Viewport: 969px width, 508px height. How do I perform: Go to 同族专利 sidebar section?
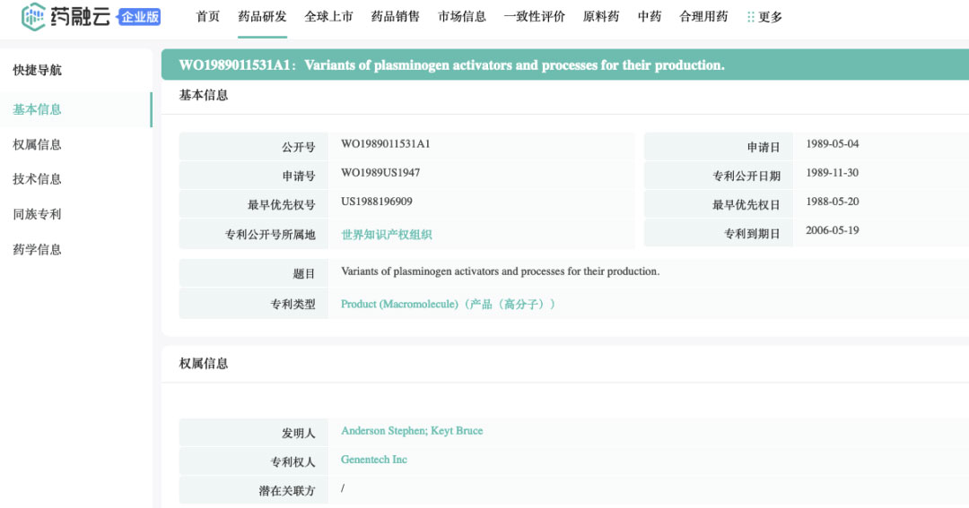click(38, 214)
